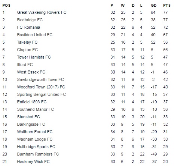Click Tower Hamlets FC in standings
This screenshot has height=166, width=175.
pyautogui.click(x=34, y=57)
